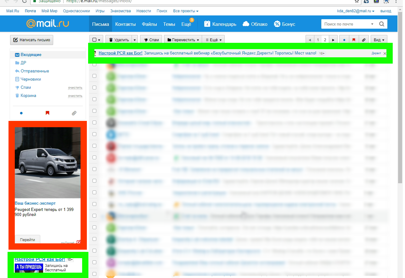Open Облако cloud storage
This screenshot has height=278, width=405.
click(x=255, y=24)
